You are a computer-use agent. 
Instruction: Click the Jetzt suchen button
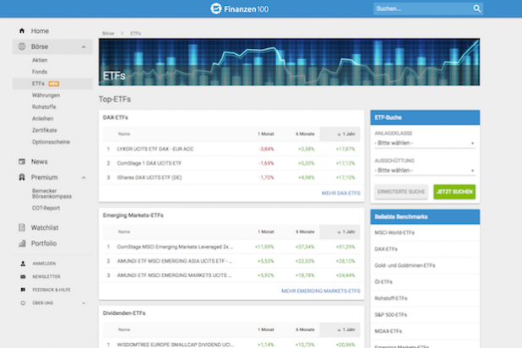pos(454,192)
